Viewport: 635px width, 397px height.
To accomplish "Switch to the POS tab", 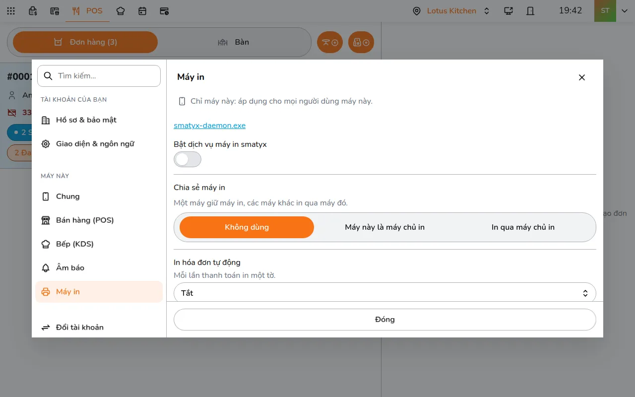I will [87, 11].
